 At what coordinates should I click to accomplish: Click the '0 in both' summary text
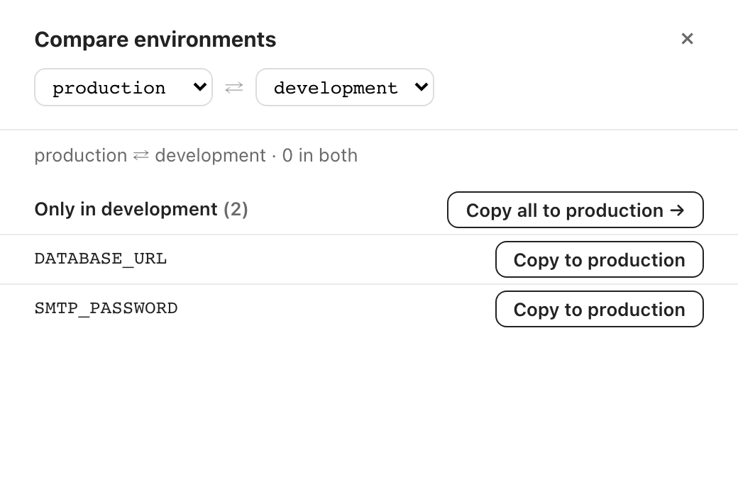(x=319, y=155)
